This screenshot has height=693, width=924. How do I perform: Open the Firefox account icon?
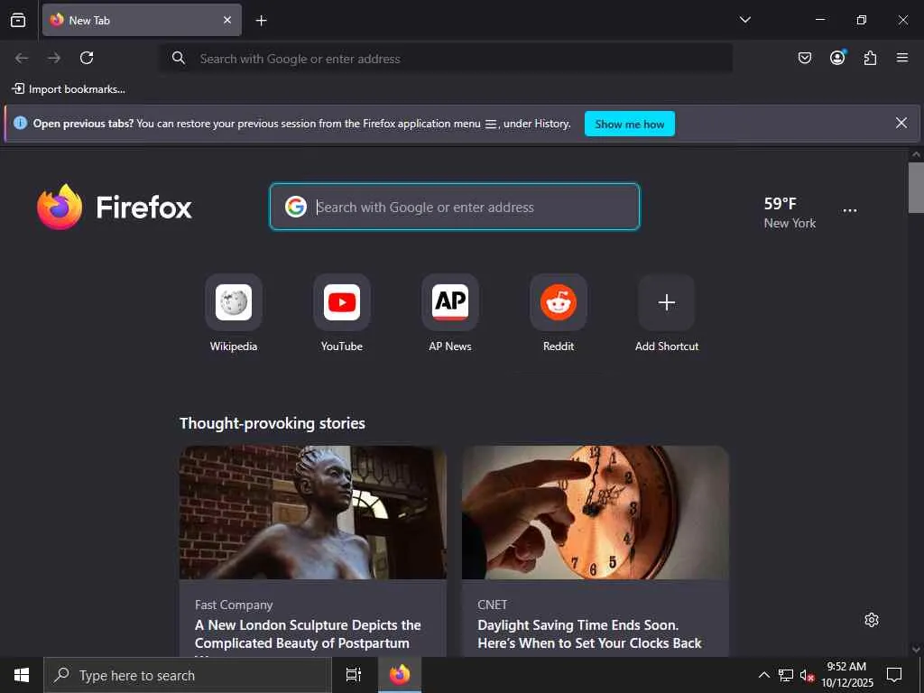(837, 57)
